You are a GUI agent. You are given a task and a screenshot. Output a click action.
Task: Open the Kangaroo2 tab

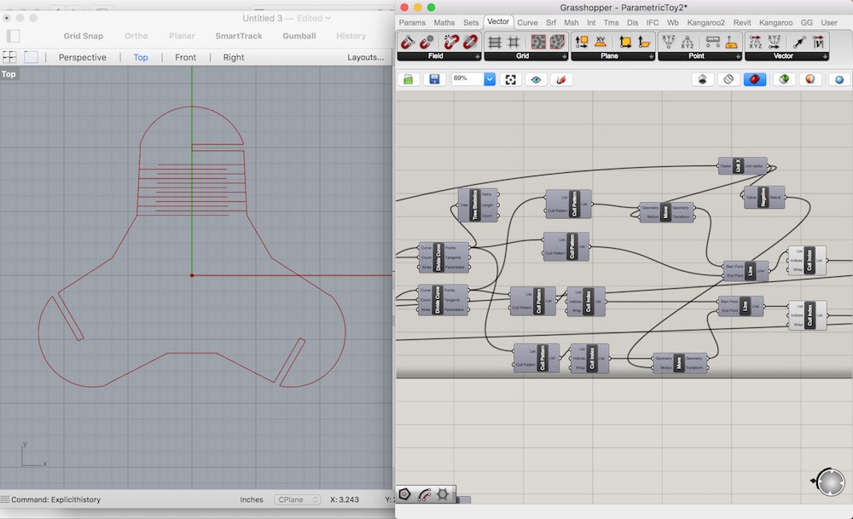pyautogui.click(x=705, y=22)
